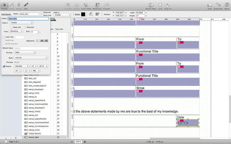Viewport: 231px width, 144px height.
Task: Click the Check Box01 checkbox icon in list
Action: tap(26, 134)
